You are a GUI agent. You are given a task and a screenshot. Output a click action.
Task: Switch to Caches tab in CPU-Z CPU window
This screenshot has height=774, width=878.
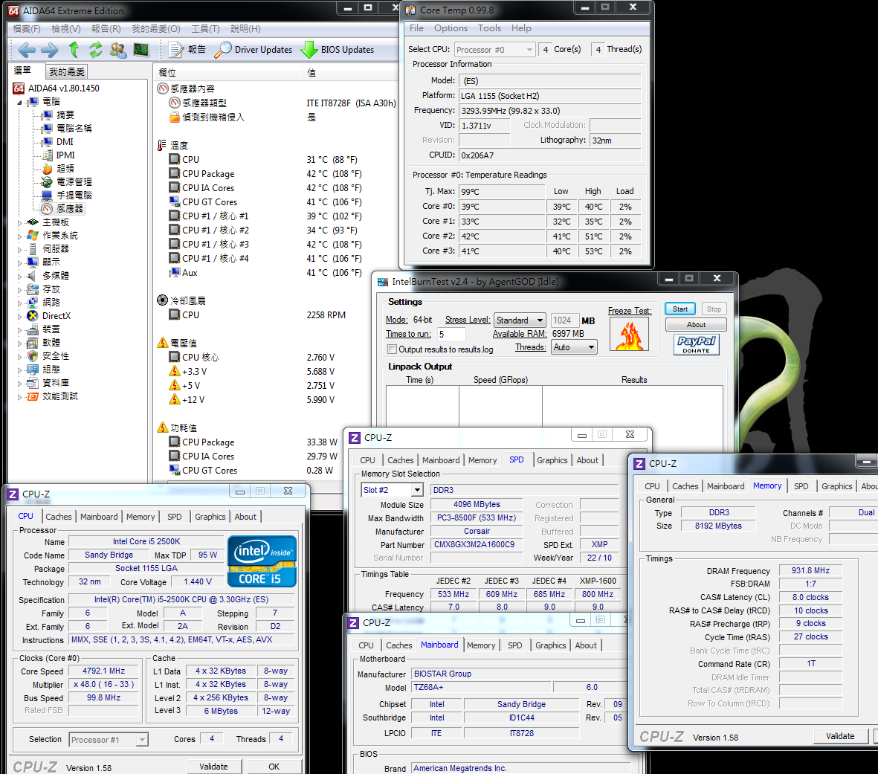(x=59, y=517)
